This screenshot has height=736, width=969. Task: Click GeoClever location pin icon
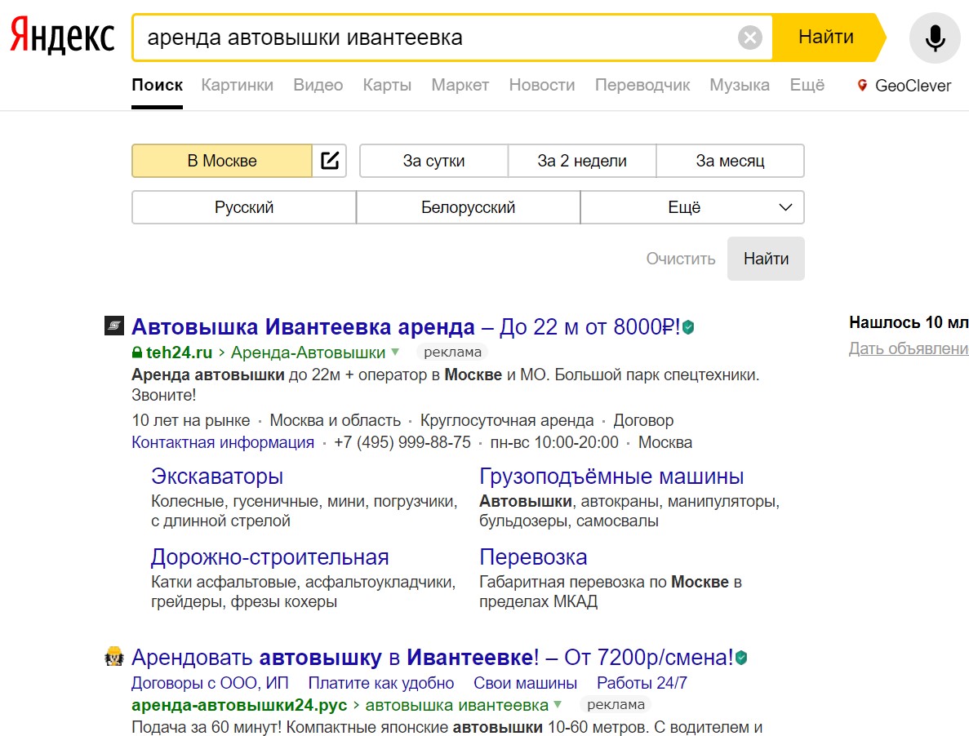(x=862, y=85)
